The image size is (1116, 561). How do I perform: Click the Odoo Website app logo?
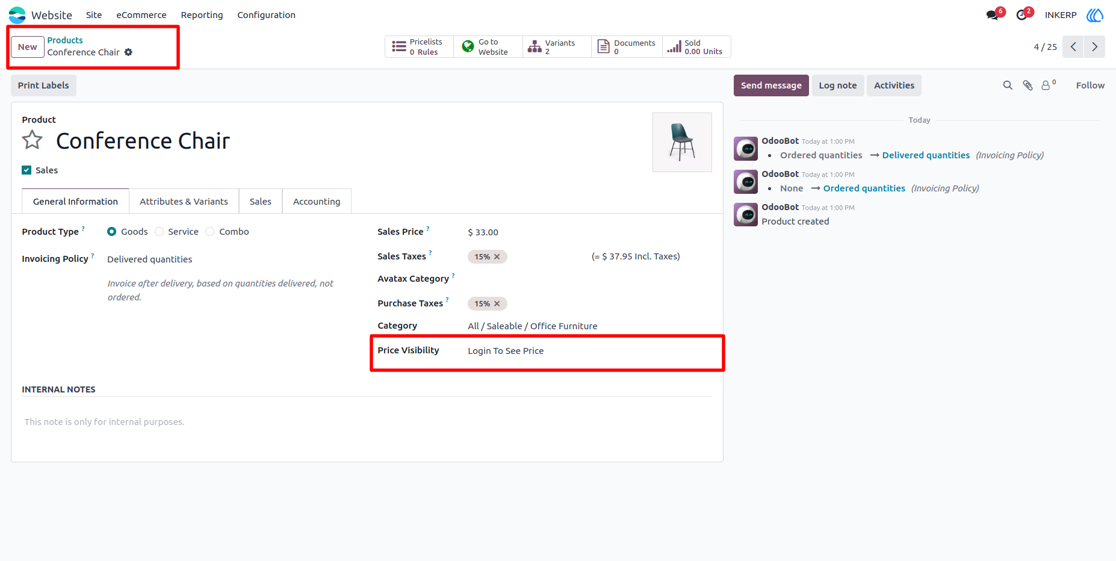click(17, 15)
